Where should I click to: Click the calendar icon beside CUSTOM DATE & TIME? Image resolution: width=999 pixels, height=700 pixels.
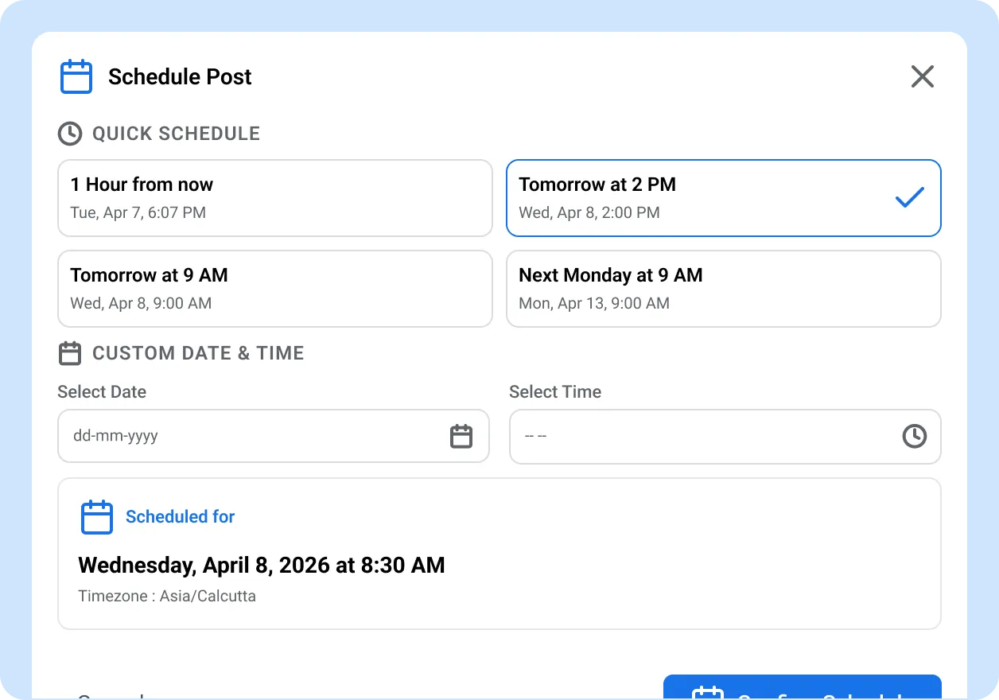pos(70,353)
